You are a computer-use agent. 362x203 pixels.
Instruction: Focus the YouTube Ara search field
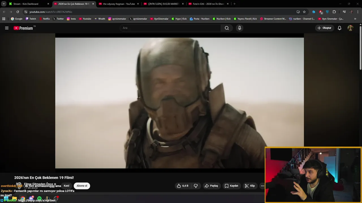(x=171, y=28)
